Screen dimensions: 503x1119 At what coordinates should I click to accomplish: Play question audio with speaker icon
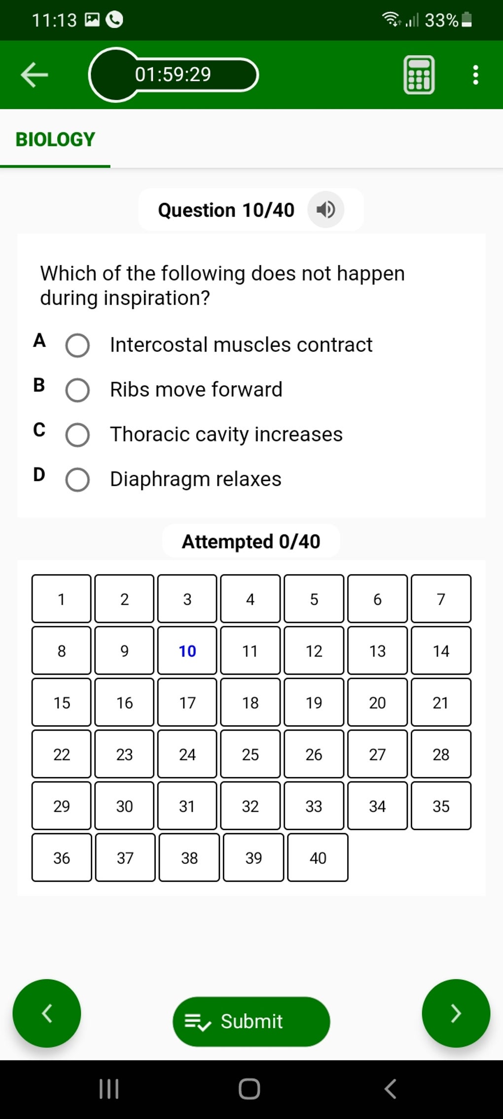click(x=325, y=210)
